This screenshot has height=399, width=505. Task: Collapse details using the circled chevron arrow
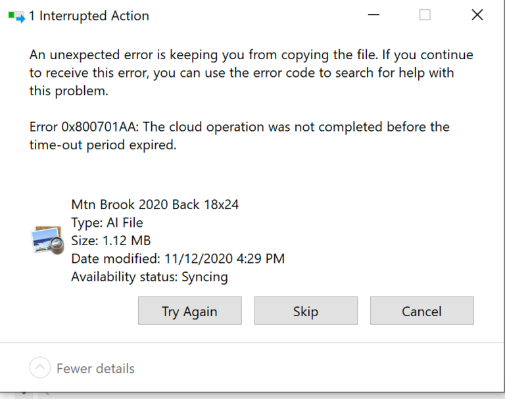pos(39,368)
